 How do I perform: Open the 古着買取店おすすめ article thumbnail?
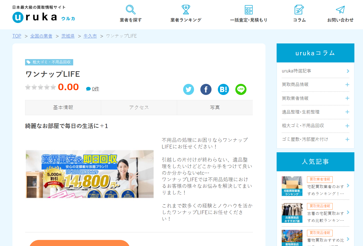292,213
